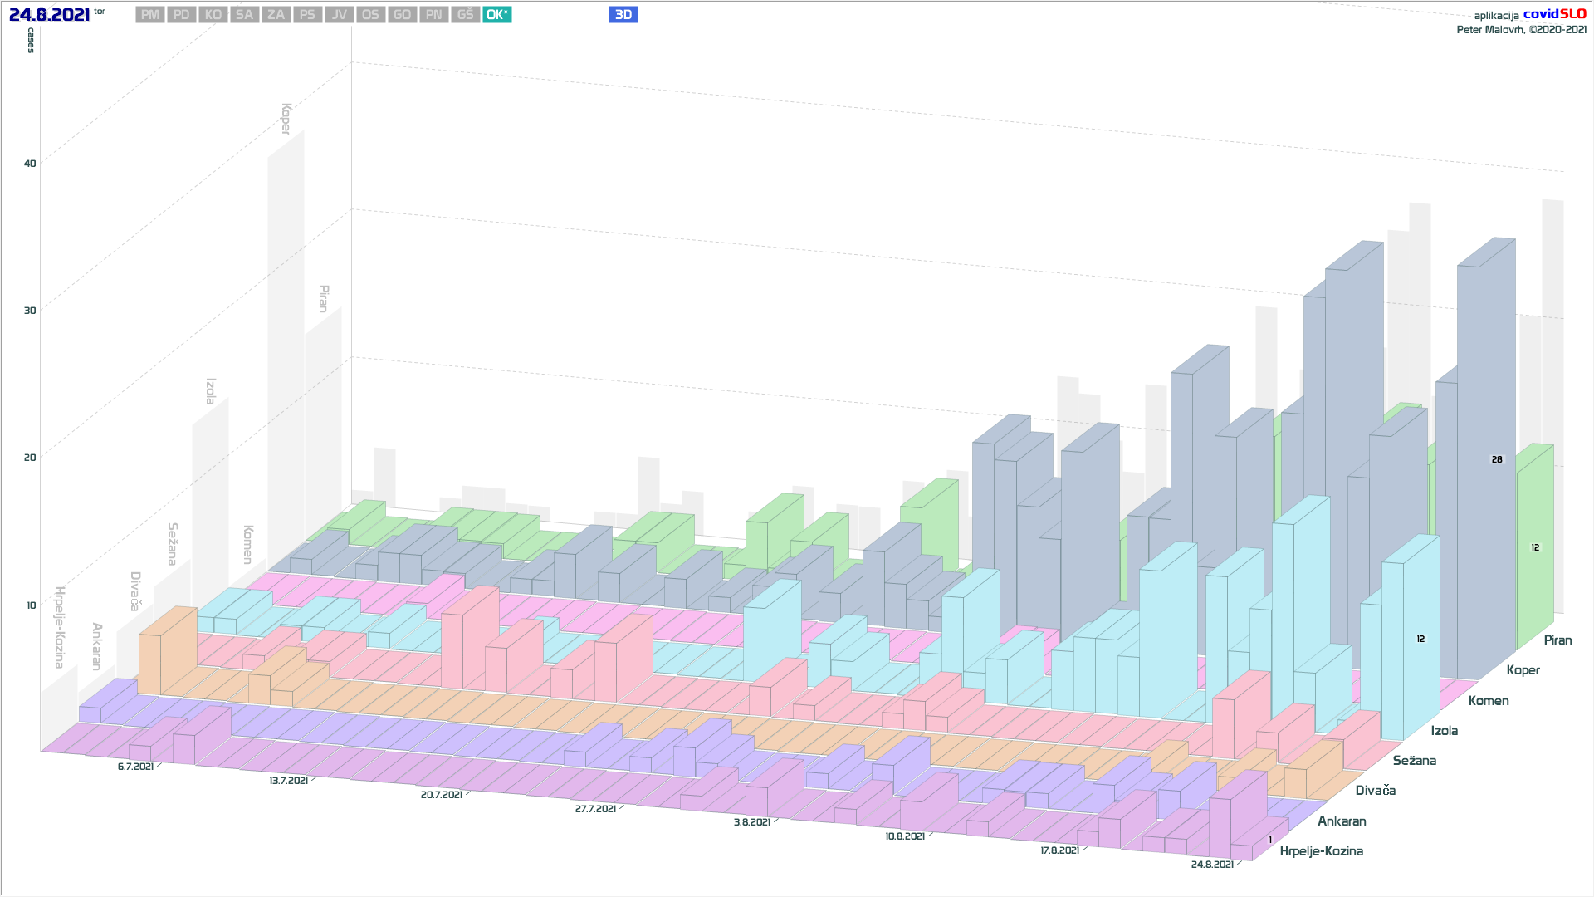Select the PM region button
This screenshot has height=897, width=1594.
click(x=149, y=15)
